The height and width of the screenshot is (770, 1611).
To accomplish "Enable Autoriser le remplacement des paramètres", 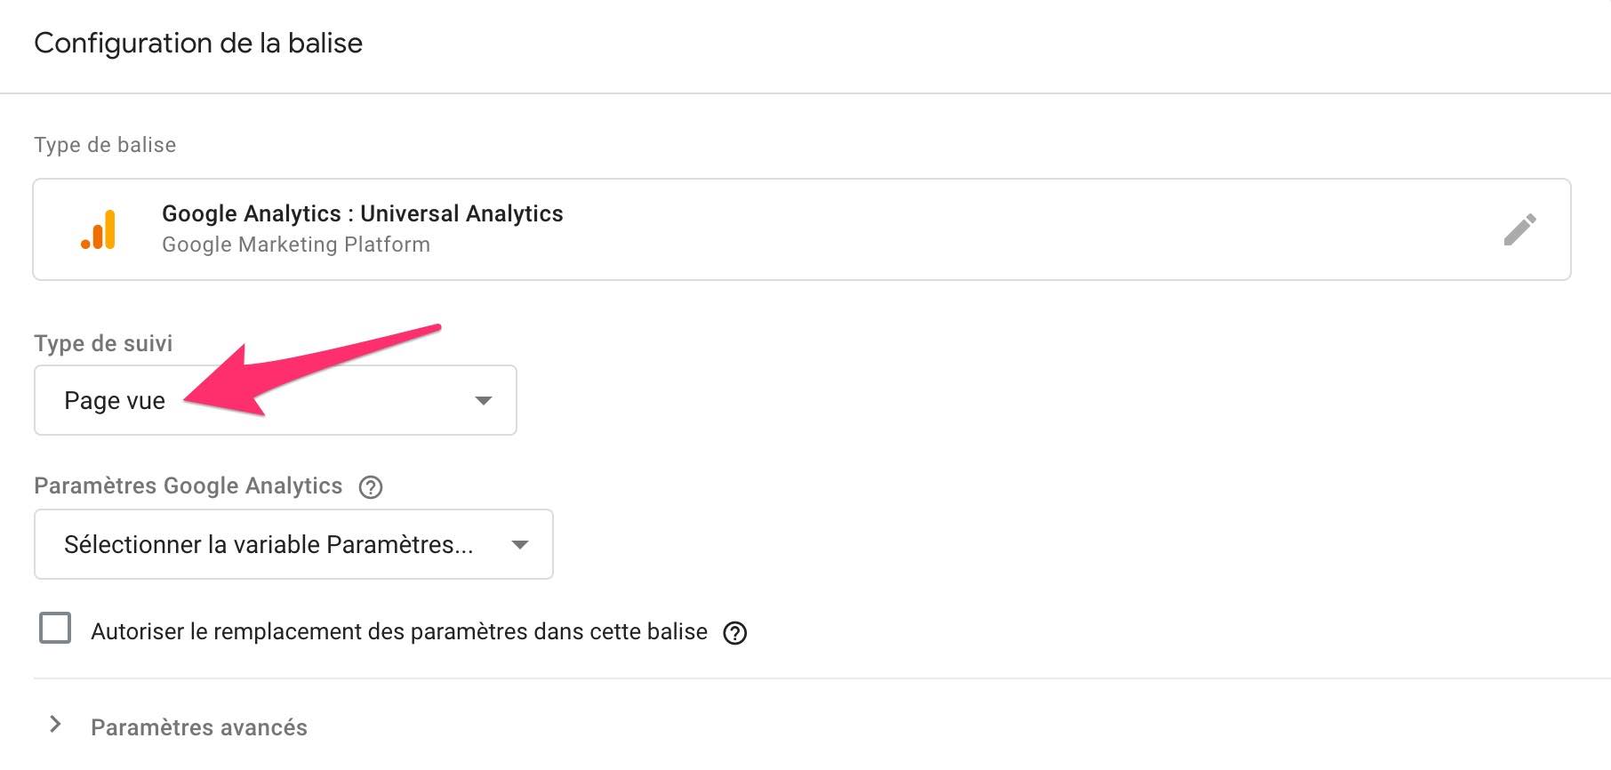I will click(x=54, y=629).
